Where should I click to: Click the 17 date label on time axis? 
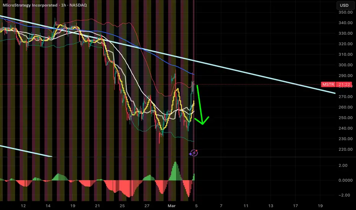(295, 206)
